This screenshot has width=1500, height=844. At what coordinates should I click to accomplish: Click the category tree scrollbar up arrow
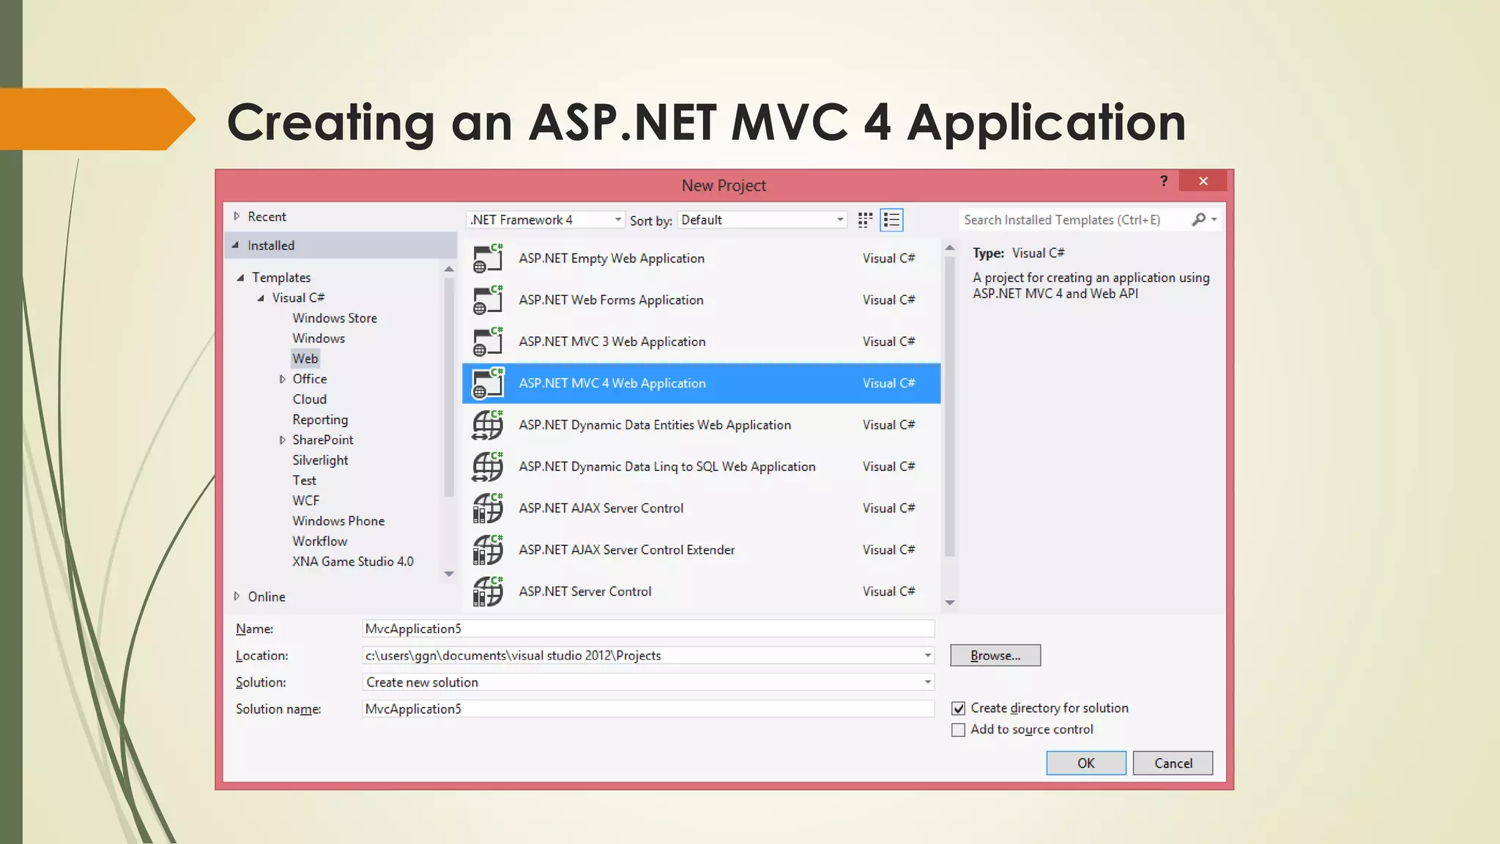[449, 270]
